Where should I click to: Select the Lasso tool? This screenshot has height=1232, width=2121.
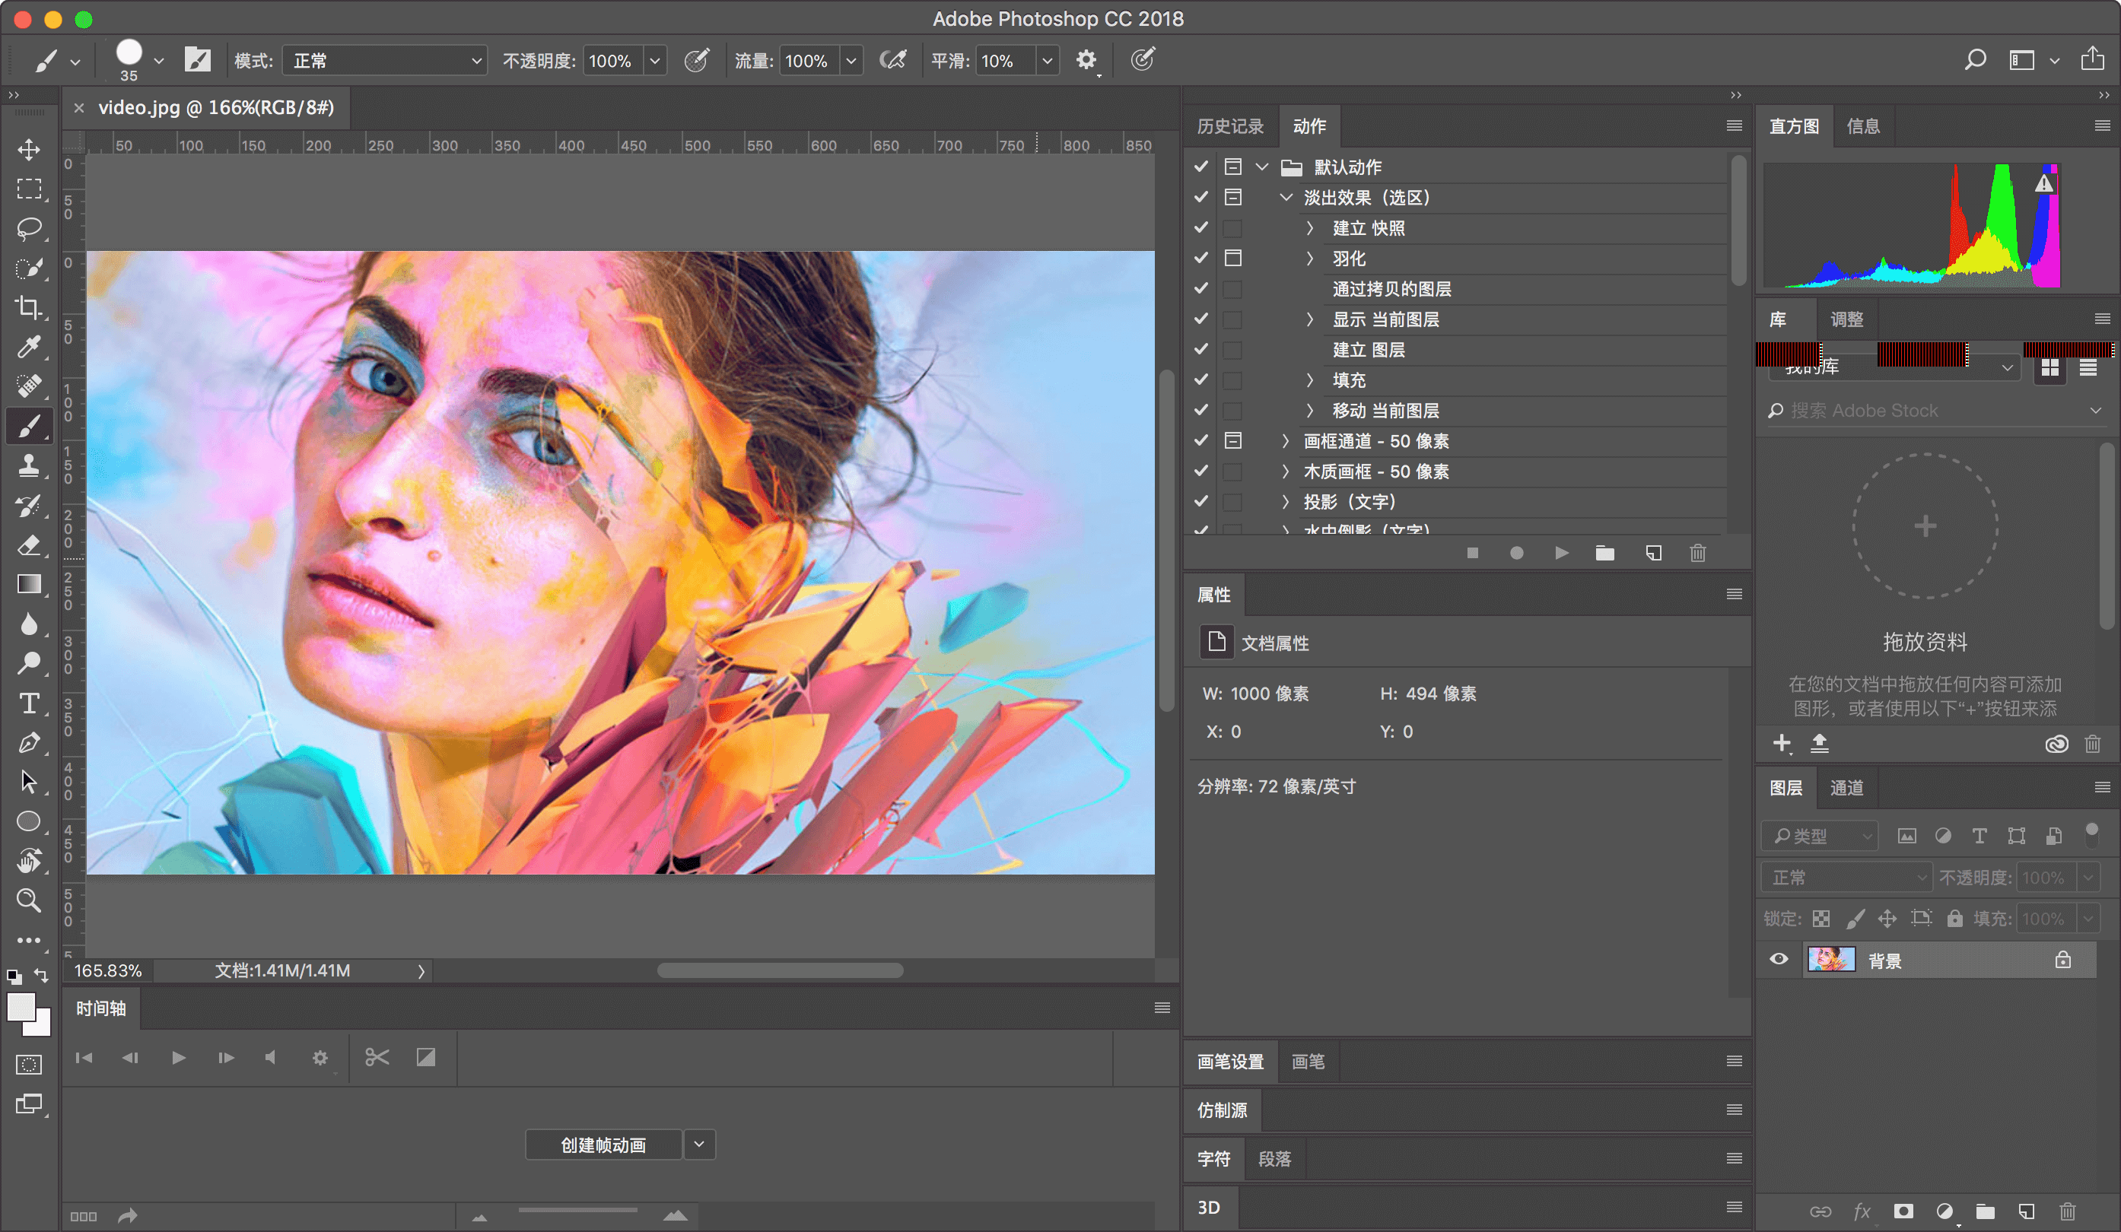click(x=29, y=229)
